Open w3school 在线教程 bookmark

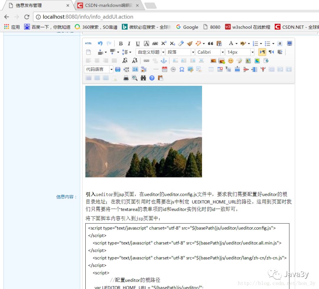tap(248, 27)
